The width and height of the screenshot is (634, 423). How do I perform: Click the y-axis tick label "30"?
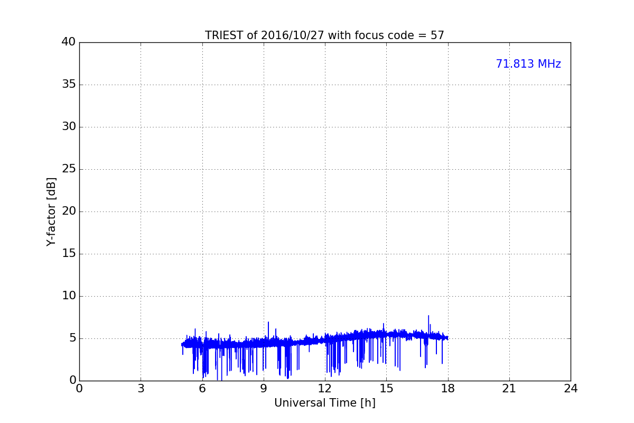click(x=69, y=126)
